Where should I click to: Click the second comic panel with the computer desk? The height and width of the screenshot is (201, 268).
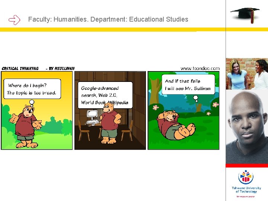[110, 111]
